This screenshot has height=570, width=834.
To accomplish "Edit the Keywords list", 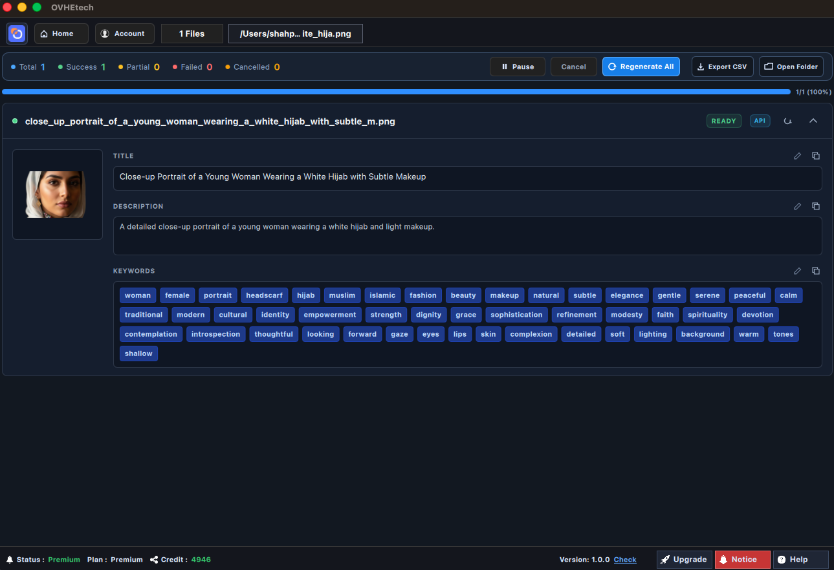I will 797,271.
